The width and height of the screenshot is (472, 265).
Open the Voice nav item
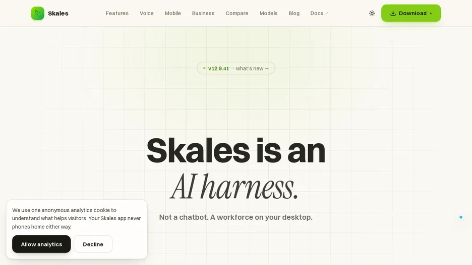pos(147,13)
